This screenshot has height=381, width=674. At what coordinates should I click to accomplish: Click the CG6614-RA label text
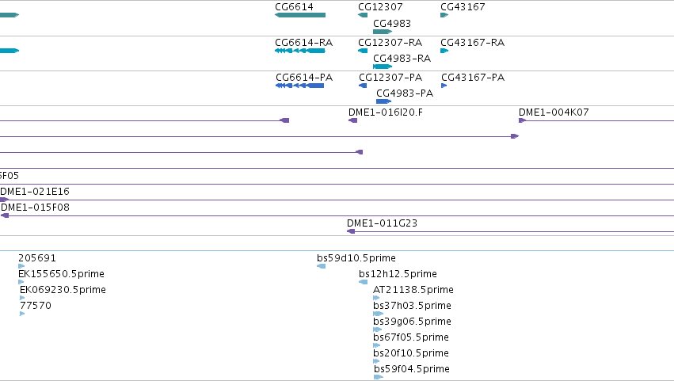(x=304, y=43)
